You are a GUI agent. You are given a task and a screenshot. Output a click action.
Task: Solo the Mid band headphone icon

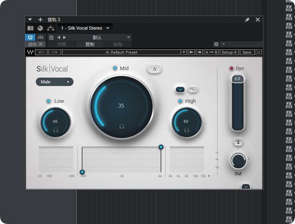point(122,126)
